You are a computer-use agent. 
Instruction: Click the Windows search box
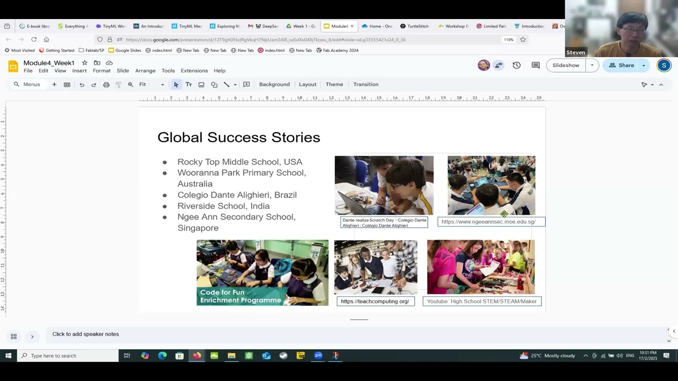(x=68, y=356)
